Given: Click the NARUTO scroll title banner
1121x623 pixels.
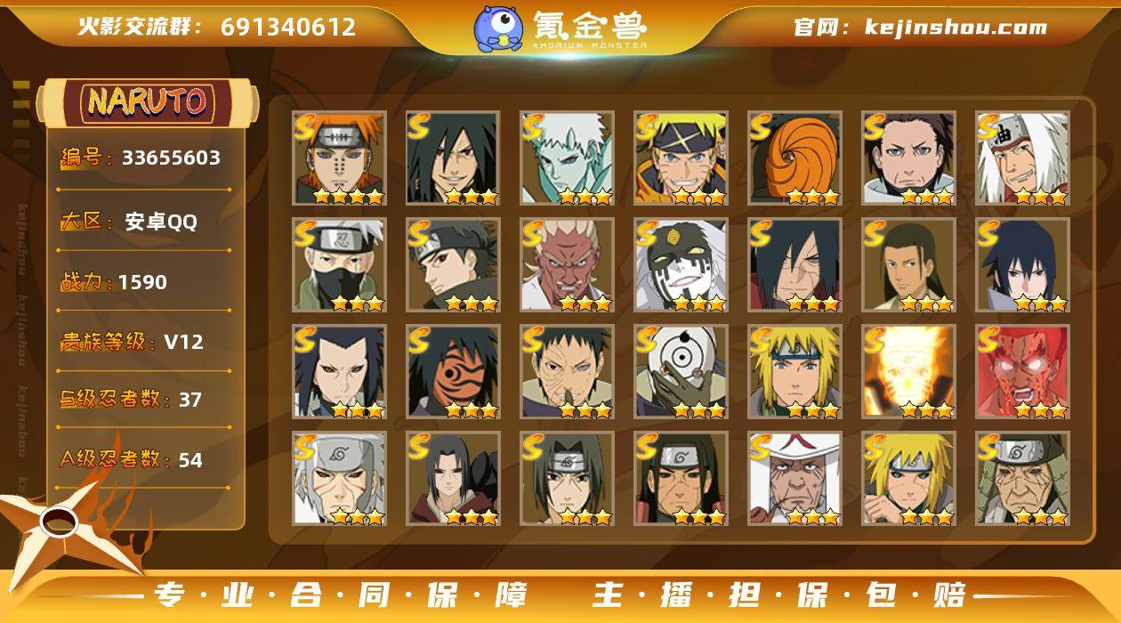Looking at the screenshot, I should [148, 101].
